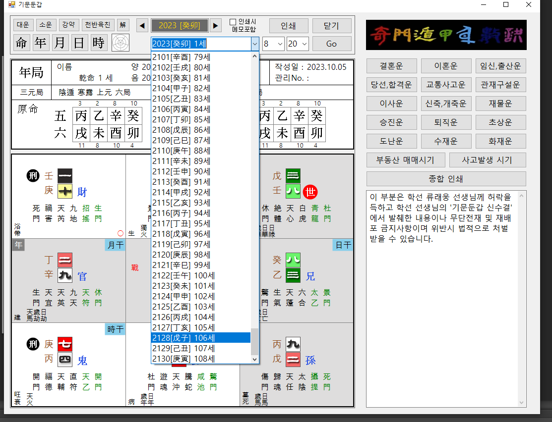The height and width of the screenshot is (422, 552).
Task: Click the 대운 button
Action: click(23, 25)
